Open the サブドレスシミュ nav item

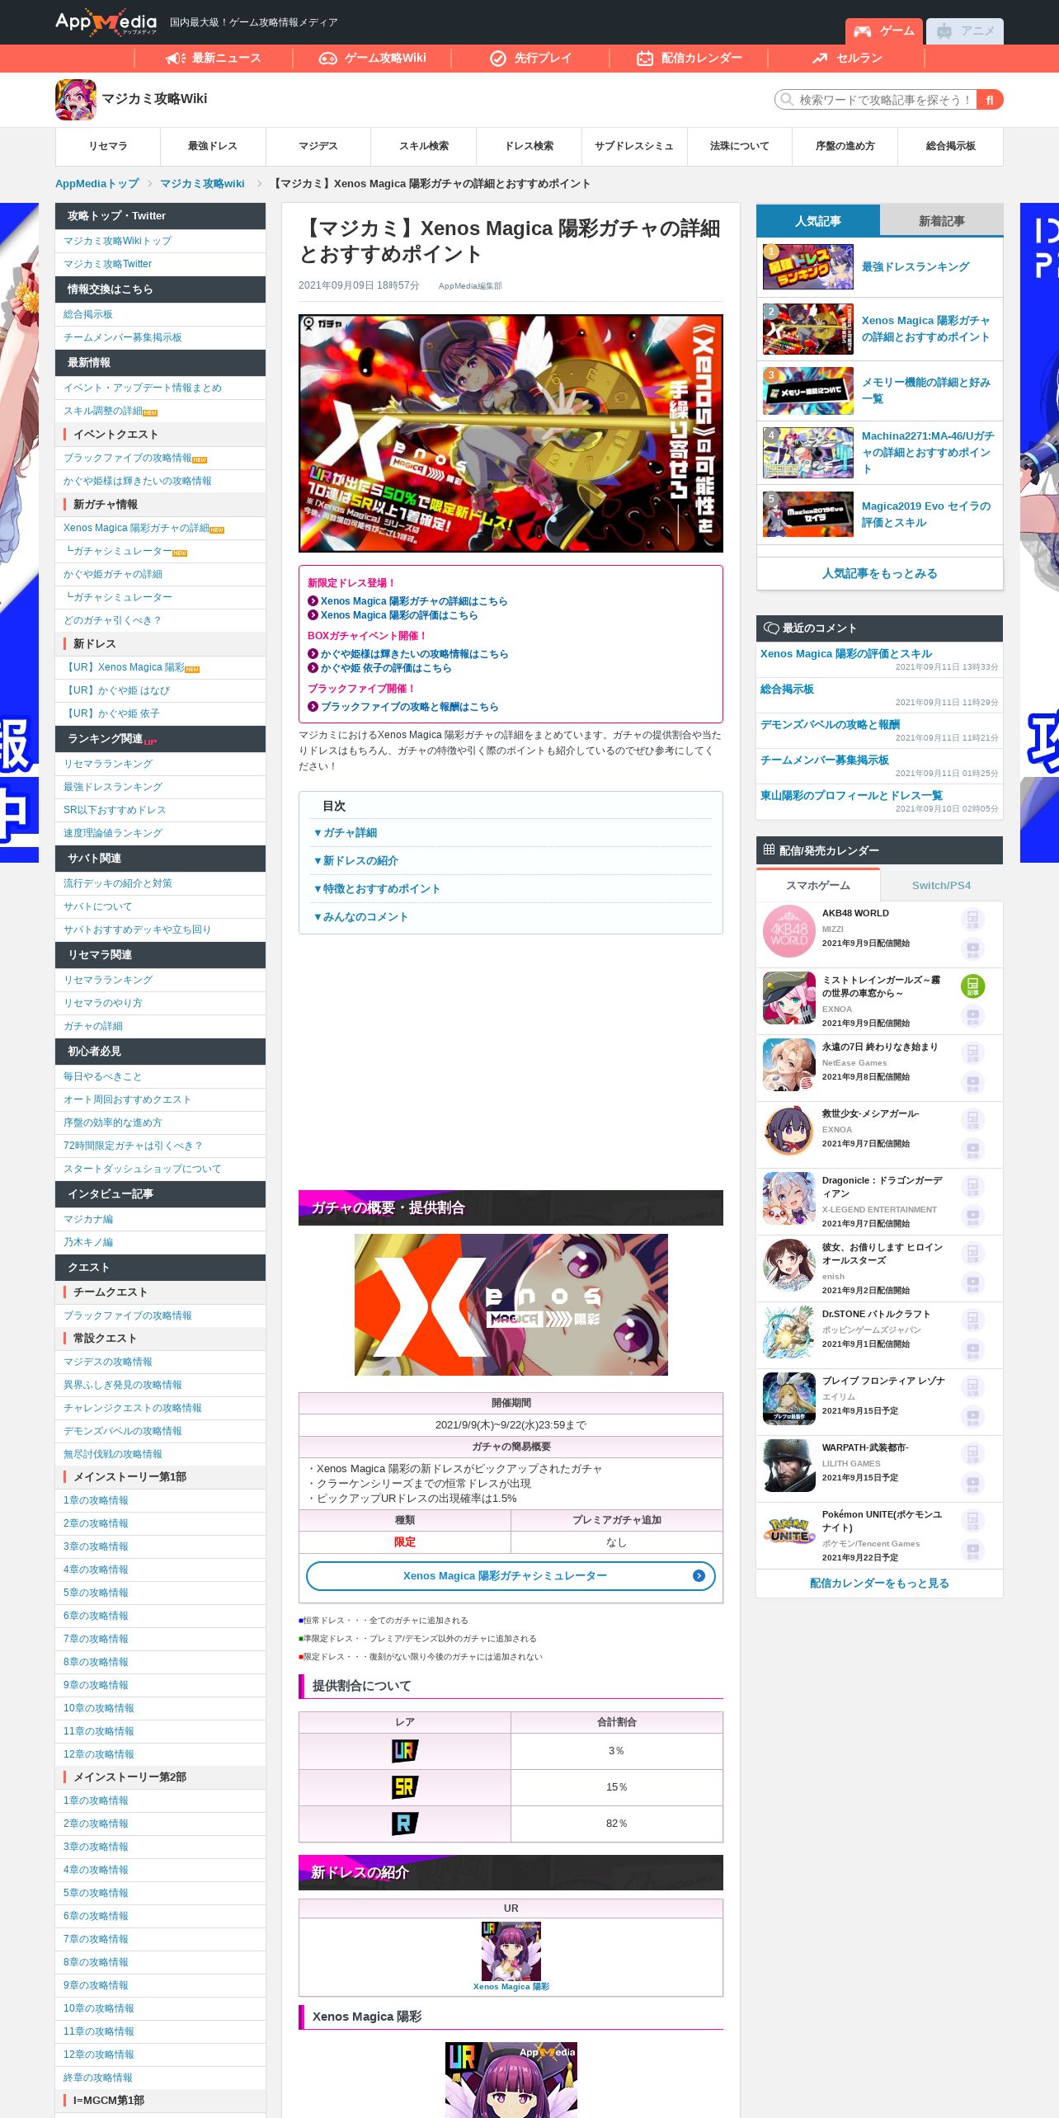coord(634,146)
